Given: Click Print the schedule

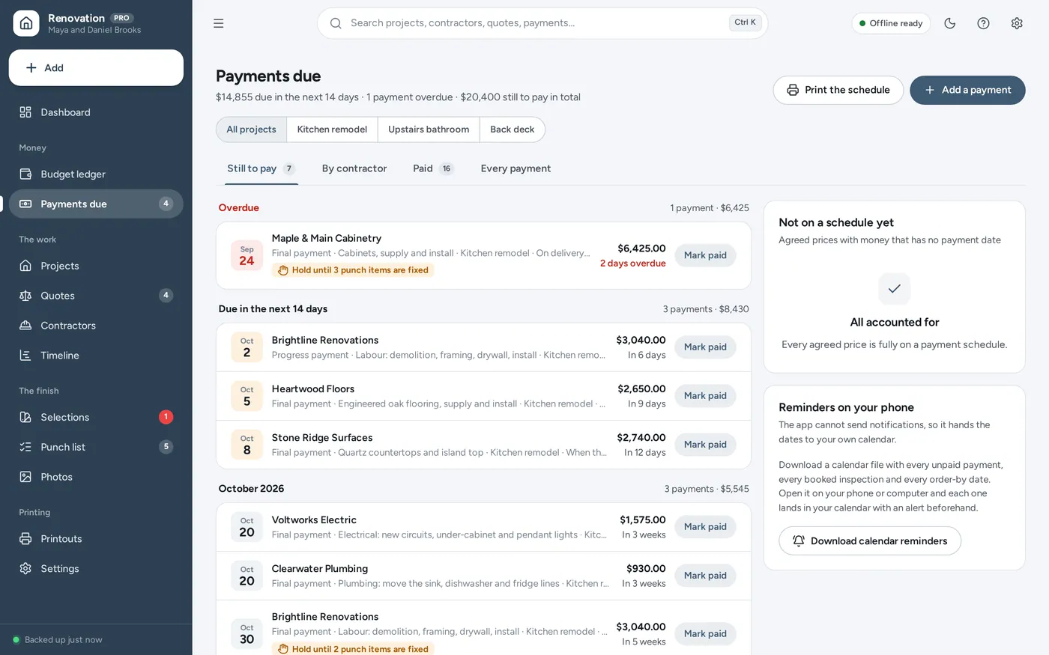Looking at the screenshot, I should [838, 90].
